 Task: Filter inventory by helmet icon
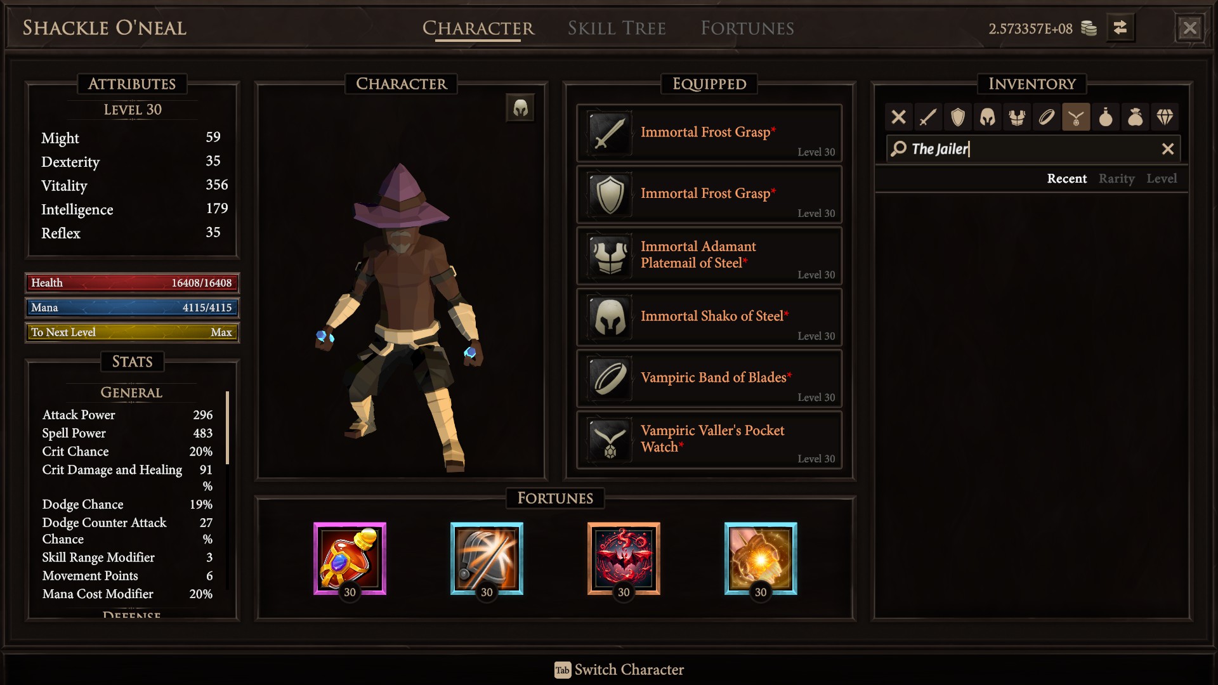[x=988, y=117]
